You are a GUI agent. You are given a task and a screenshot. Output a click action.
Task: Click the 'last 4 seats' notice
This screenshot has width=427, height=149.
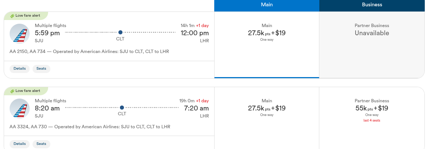(371, 120)
